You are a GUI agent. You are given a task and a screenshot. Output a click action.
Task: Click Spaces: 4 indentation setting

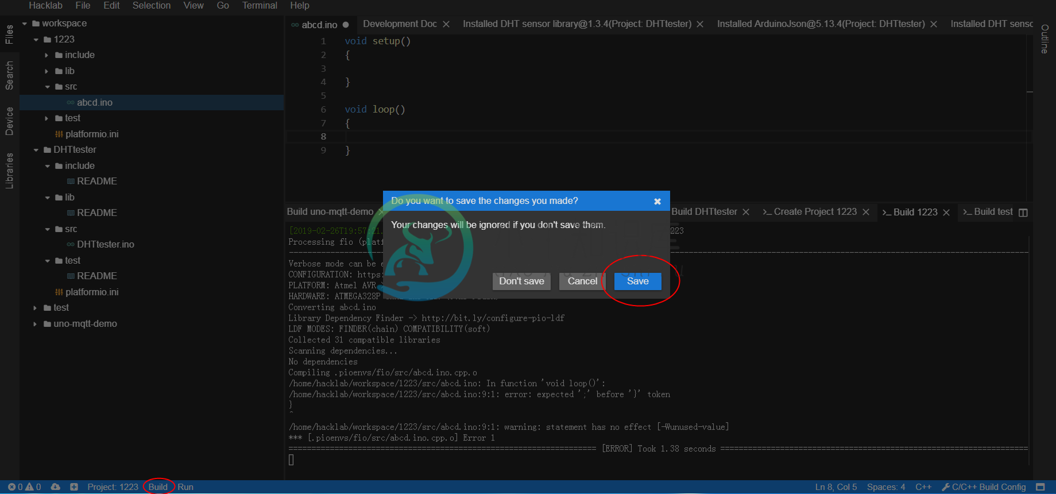[x=886, y=487]
